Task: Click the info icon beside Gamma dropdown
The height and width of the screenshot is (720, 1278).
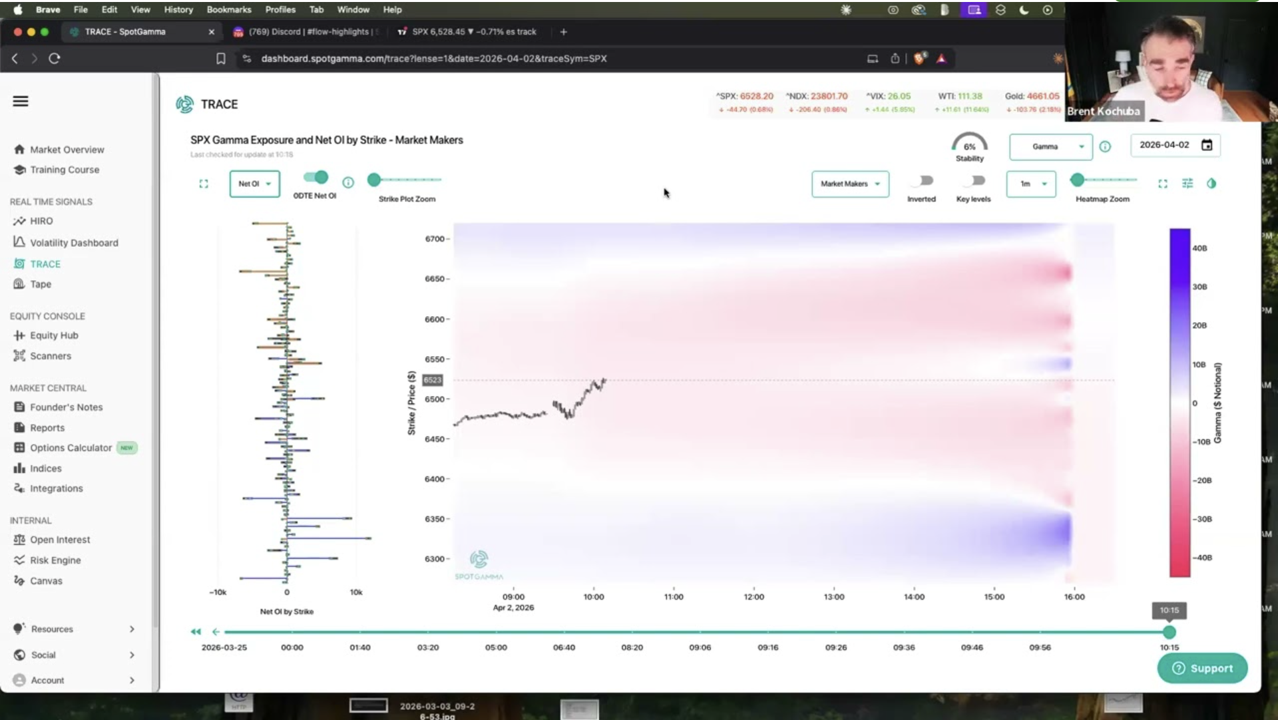Action: click(x=1105, y=146)
